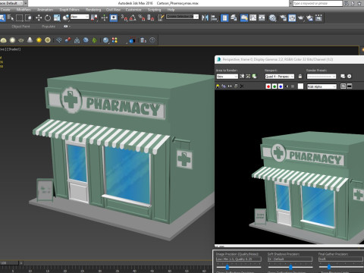Open the Civil View menu
Screen dimensions: 364x273
click(113, 10)
